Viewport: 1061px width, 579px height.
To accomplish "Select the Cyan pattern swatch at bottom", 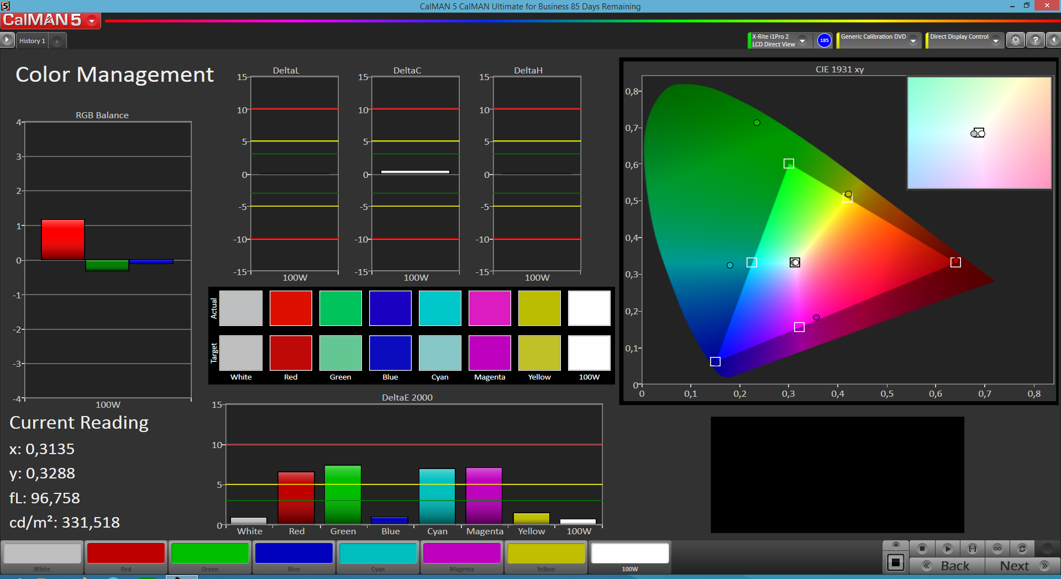I will (378, 553).
